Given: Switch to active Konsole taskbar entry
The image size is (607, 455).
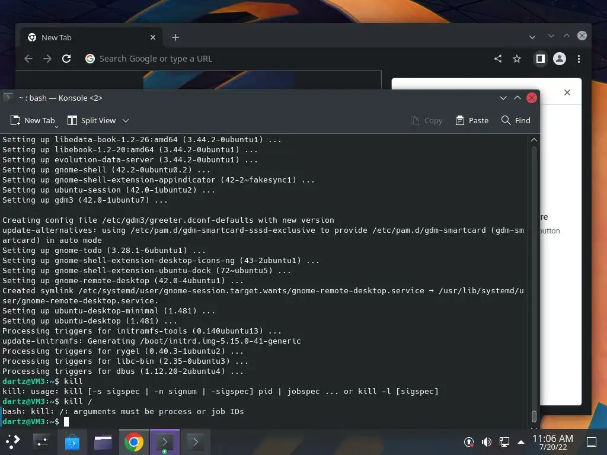Looking at the screenshot, I should tap(165, 441).
